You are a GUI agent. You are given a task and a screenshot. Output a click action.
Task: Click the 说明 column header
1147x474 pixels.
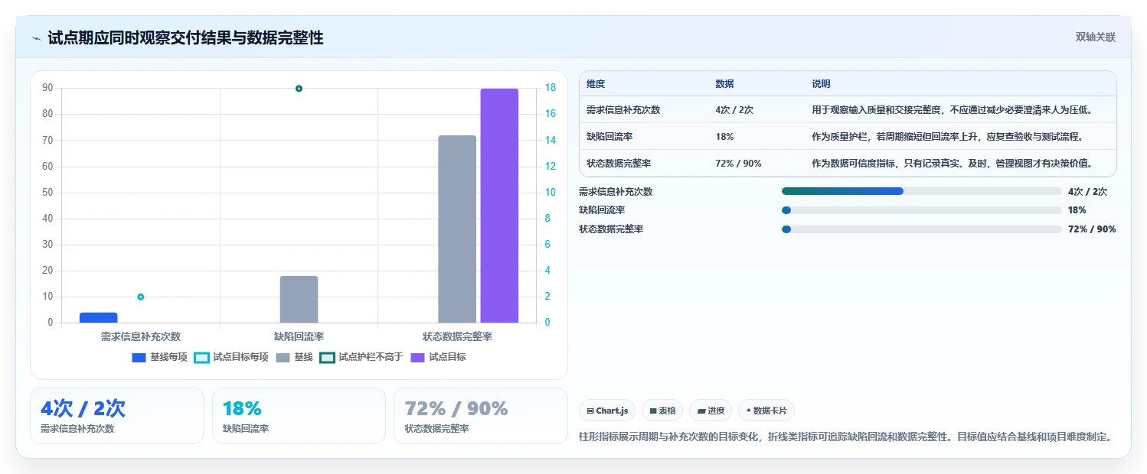821,84
